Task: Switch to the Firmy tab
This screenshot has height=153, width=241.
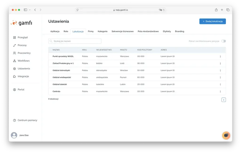Action: 91,31
